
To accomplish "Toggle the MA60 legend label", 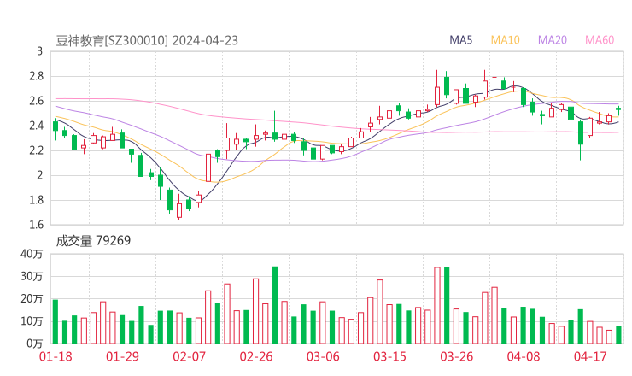I will (600, 40).
